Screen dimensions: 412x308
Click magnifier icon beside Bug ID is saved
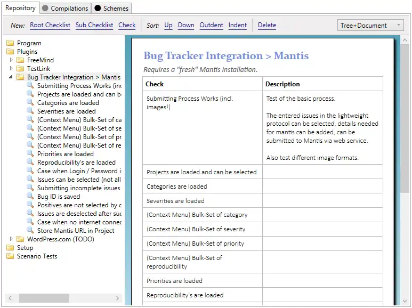pos(30,196)
